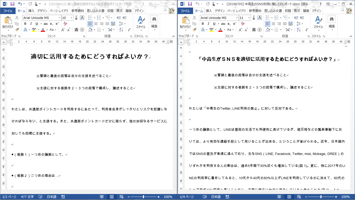Open the font name dropdown in the left window
Viewport: 355px width, 200px height.
click(x=59, y=18)
